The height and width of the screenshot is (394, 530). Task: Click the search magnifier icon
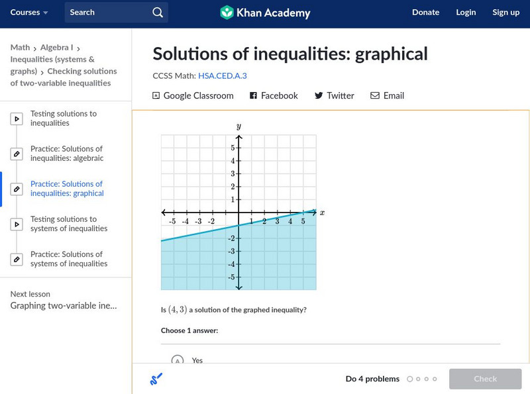(x=157, y=13)
